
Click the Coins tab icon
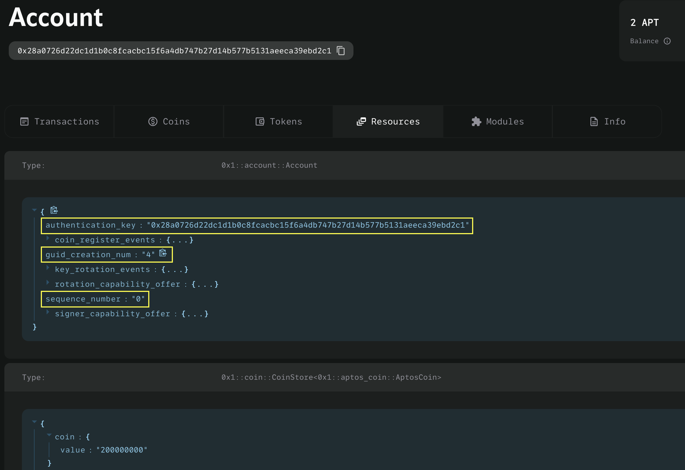152,121
